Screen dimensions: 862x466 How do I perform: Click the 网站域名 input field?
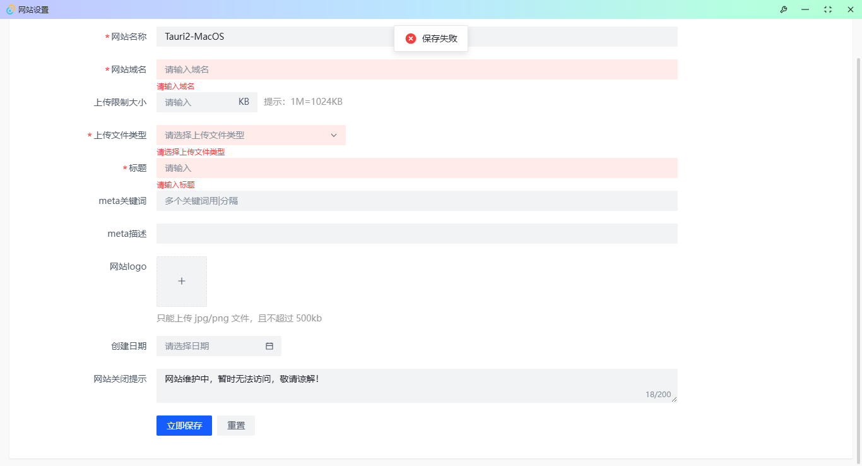[417, 69]
